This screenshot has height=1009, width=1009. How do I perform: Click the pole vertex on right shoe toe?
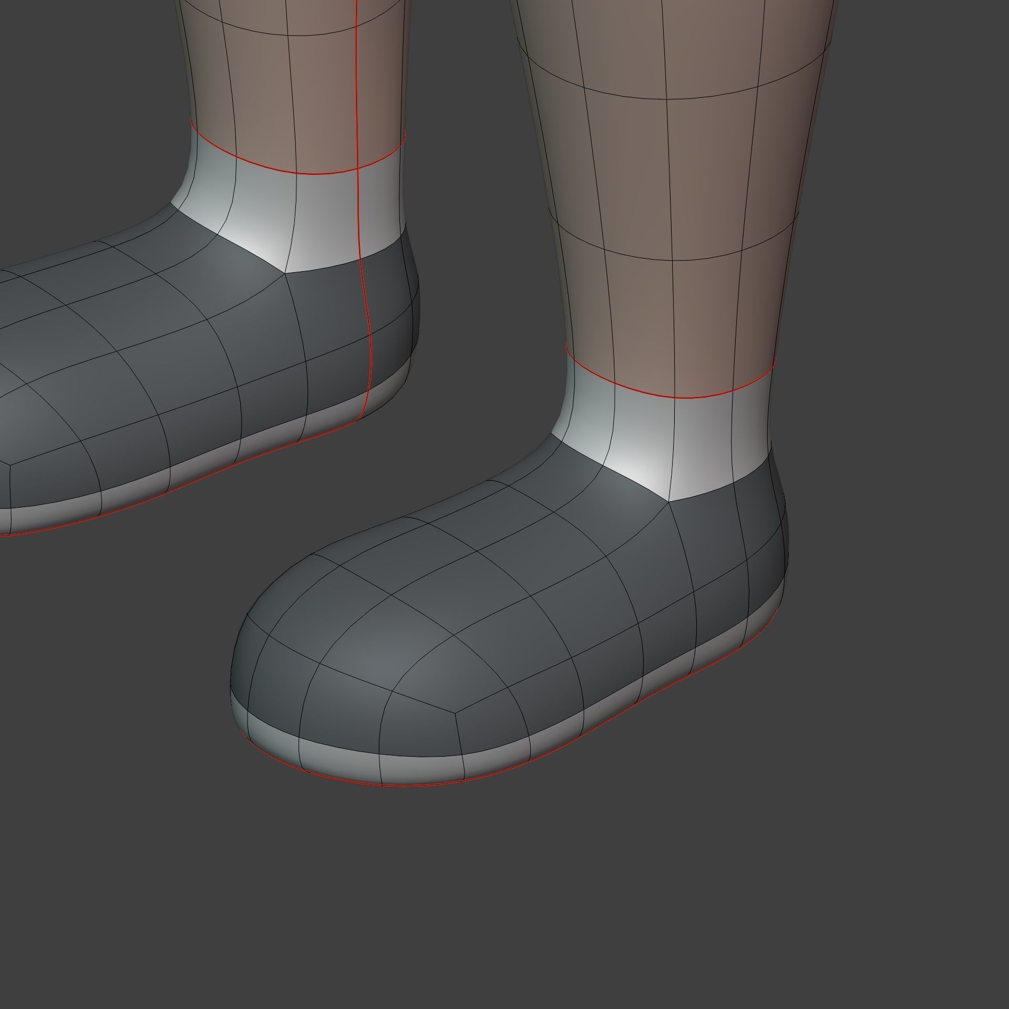(x=455, y=713)
